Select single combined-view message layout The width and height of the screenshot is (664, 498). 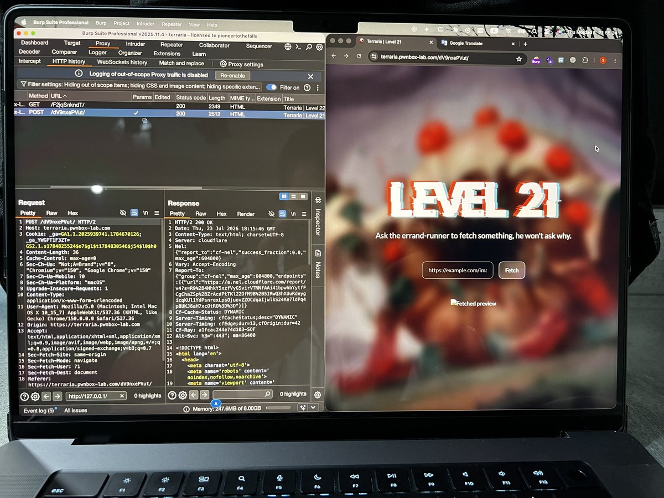click(x=303, y=196)
